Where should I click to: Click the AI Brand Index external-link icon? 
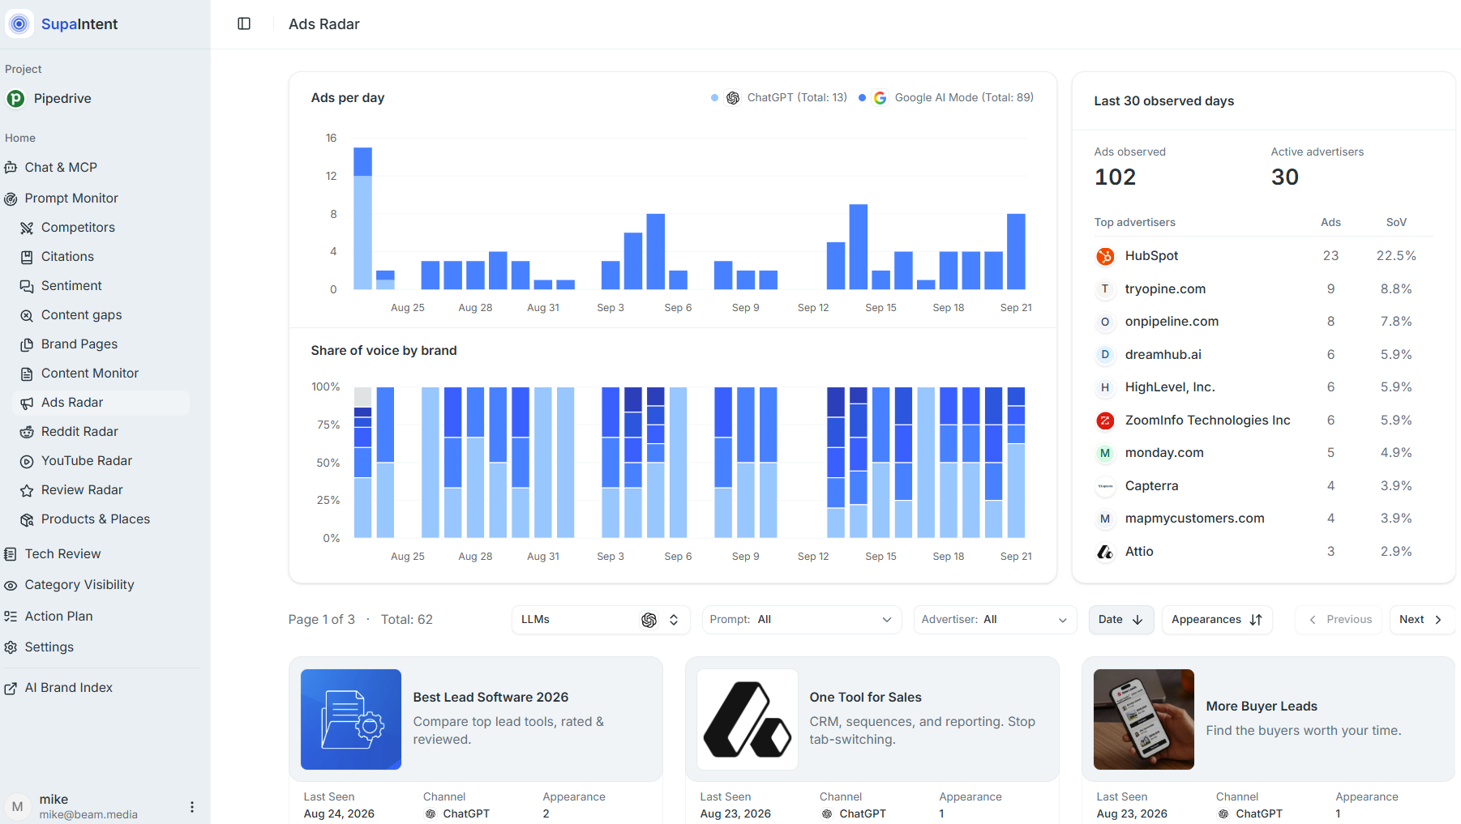[11, 688]
